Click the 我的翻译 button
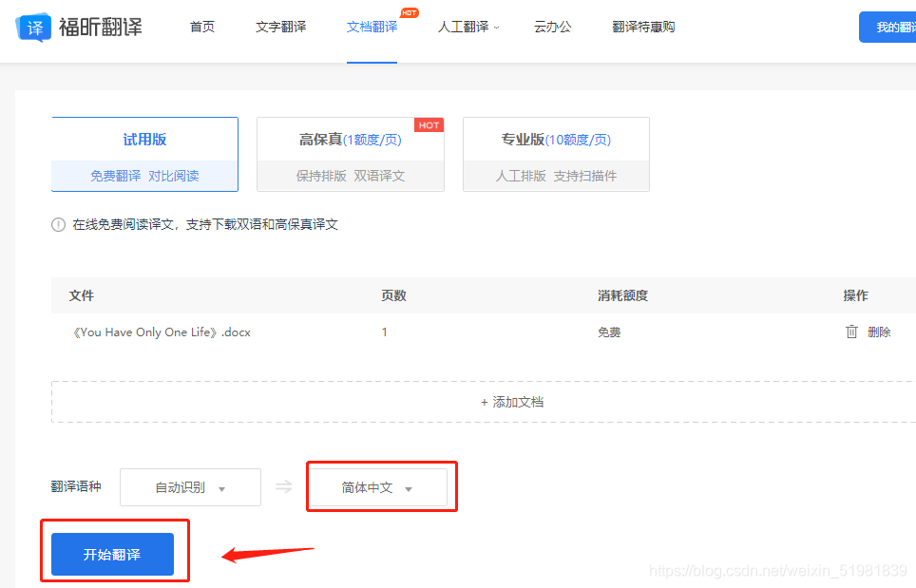Viewport: 916px width, 588px height. coord(887,27)
